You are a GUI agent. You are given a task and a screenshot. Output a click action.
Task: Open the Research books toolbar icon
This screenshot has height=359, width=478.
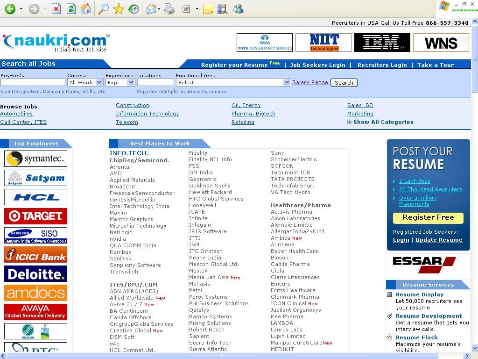point(223,9)
